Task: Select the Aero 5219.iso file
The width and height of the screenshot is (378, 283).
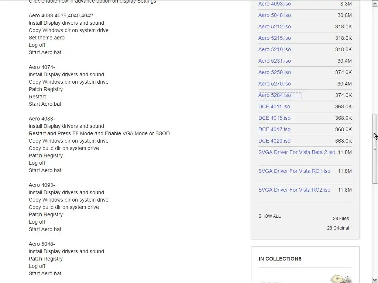Action: 274,49
